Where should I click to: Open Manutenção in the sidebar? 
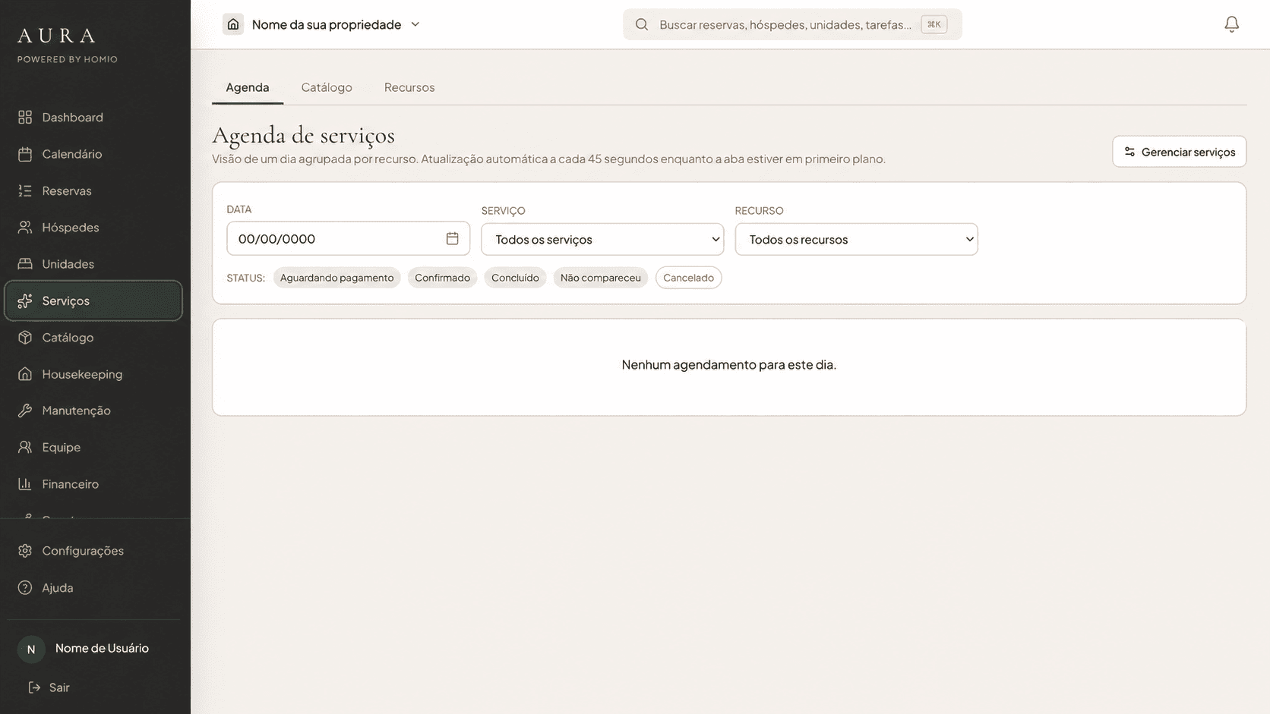click(93, 410)
